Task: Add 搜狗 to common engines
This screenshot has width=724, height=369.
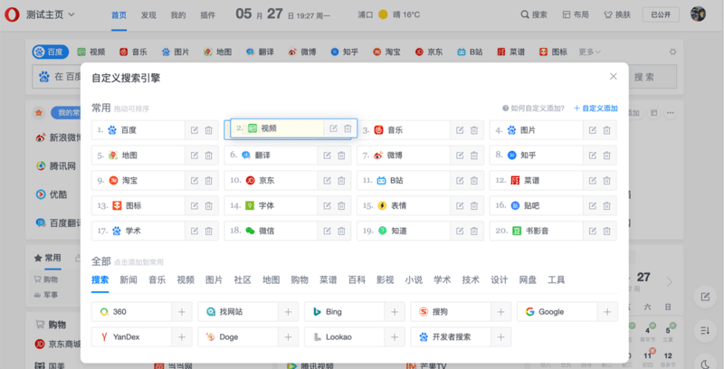Action: pos(501,312)
